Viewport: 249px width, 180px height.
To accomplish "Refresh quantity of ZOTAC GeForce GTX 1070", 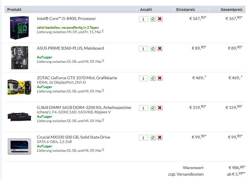I will [153, 78].
